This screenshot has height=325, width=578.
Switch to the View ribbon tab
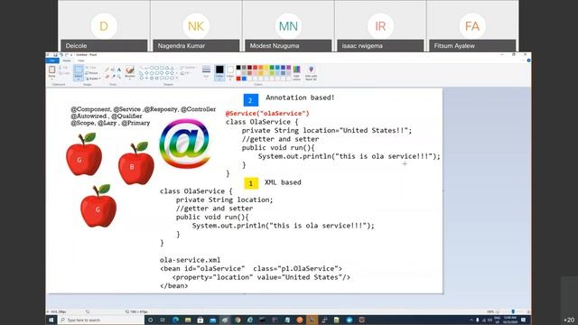pos(81,60)
